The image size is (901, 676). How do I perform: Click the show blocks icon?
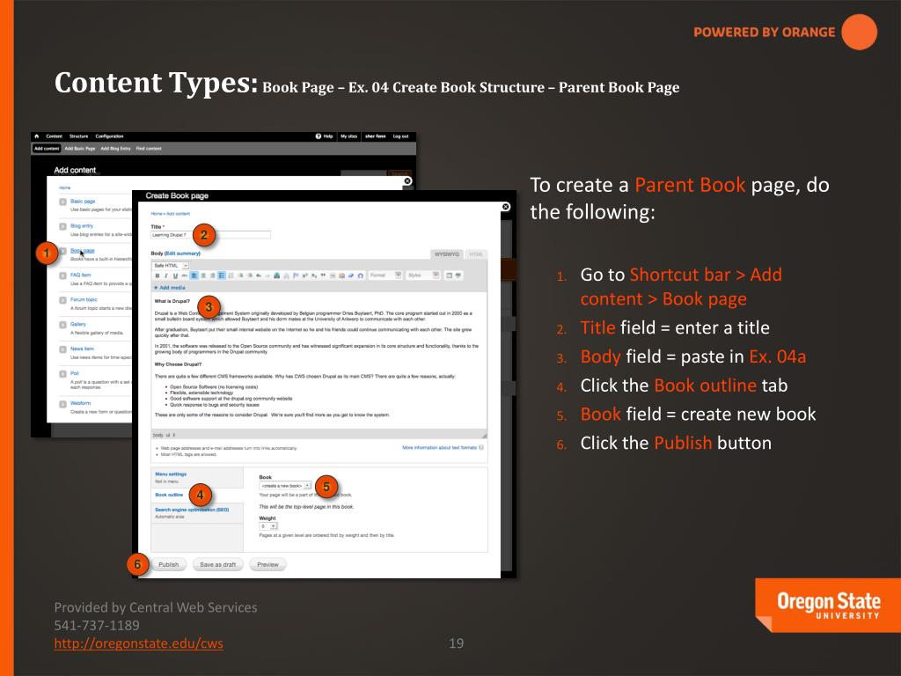458,276
